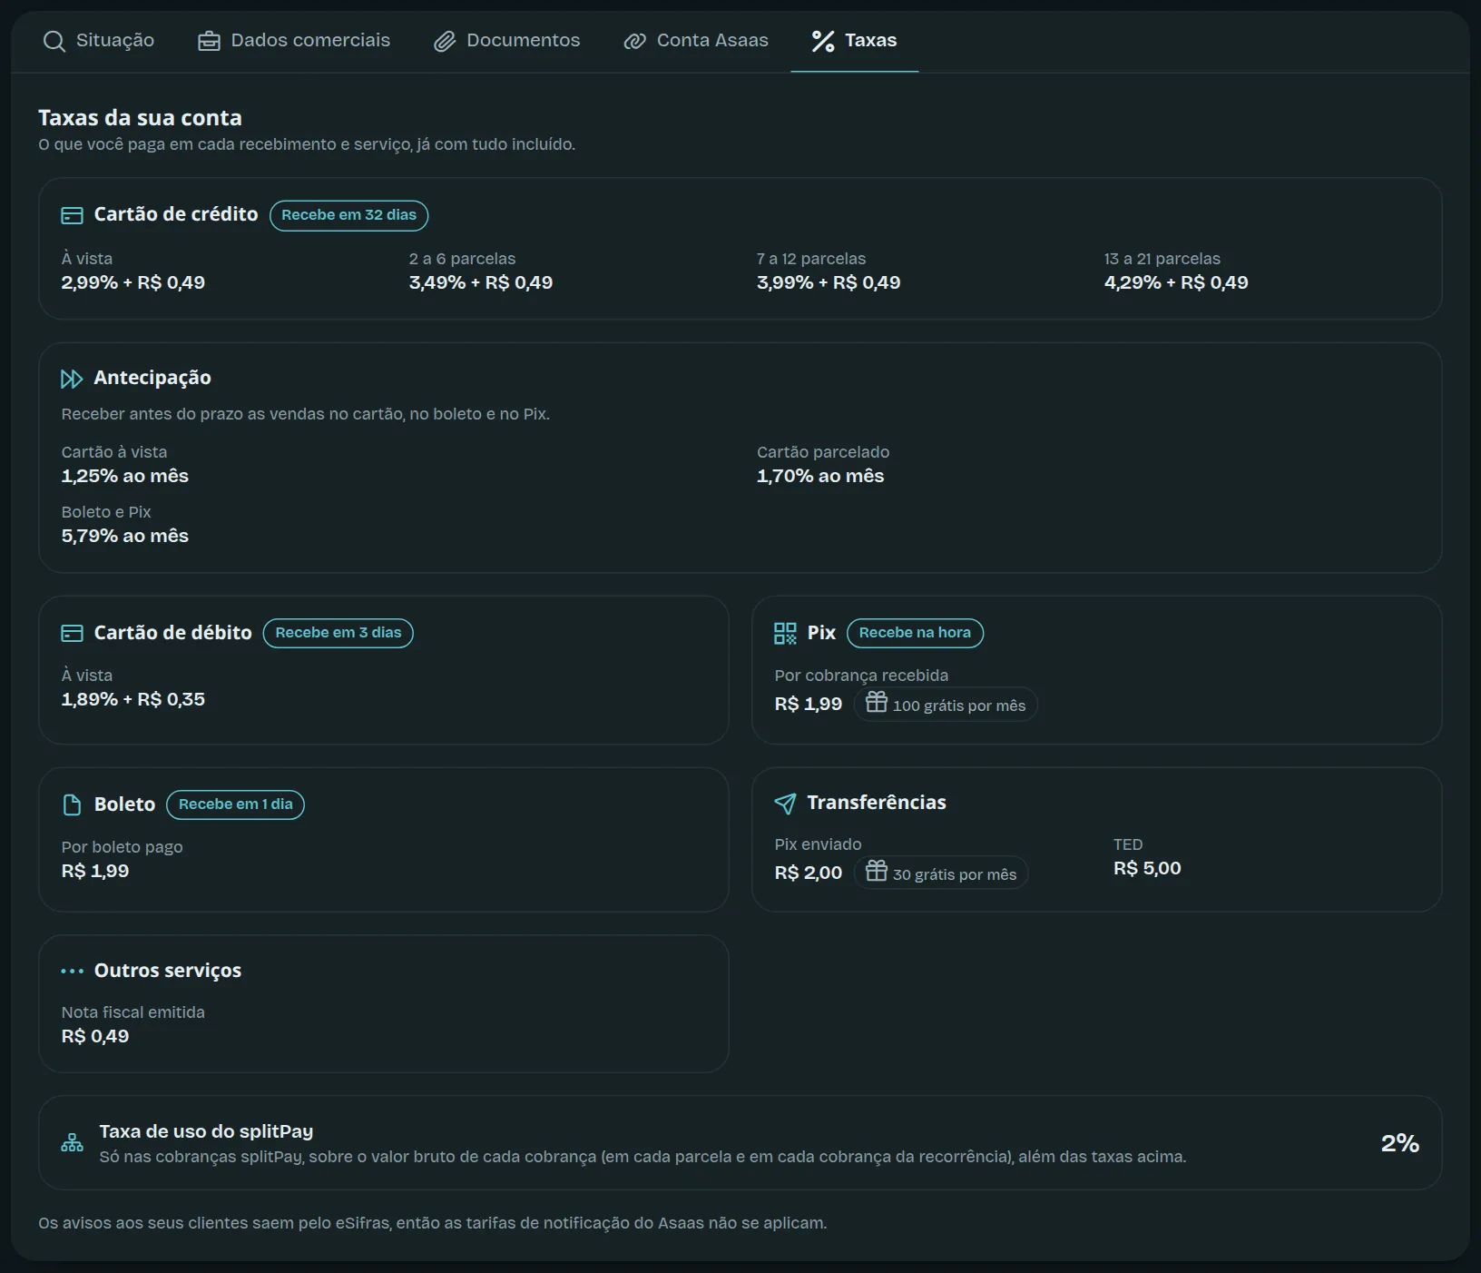This screenshot has width=1481, height=1273.
Task: Click the gift icon beside 100 grátis por mês
Action: pyautogui.click(x=876, y=702)
